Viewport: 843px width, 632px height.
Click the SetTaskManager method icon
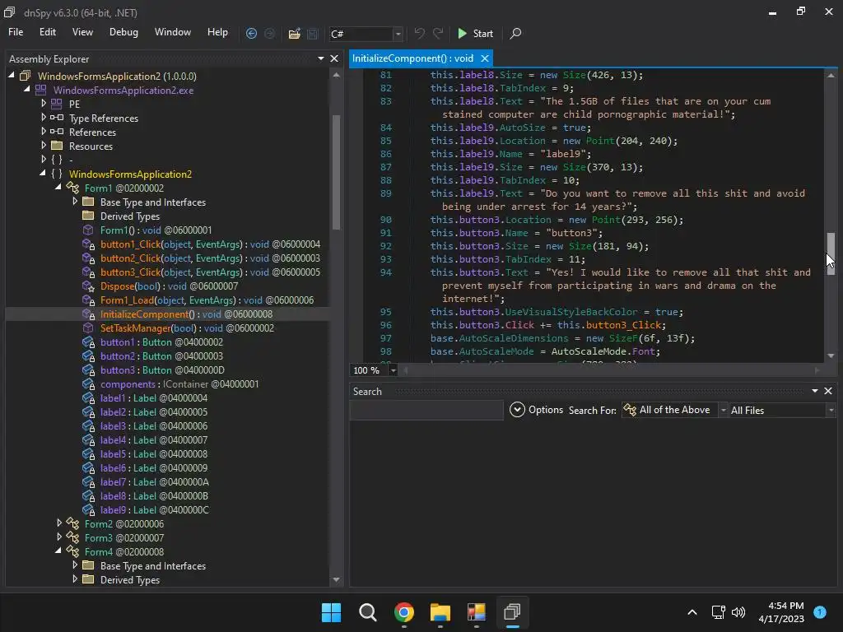[87, 328]
